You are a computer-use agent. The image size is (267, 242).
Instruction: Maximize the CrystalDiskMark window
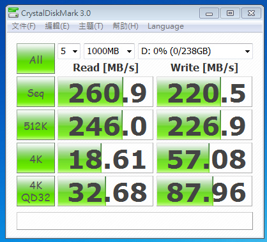(x=230, y=13)
